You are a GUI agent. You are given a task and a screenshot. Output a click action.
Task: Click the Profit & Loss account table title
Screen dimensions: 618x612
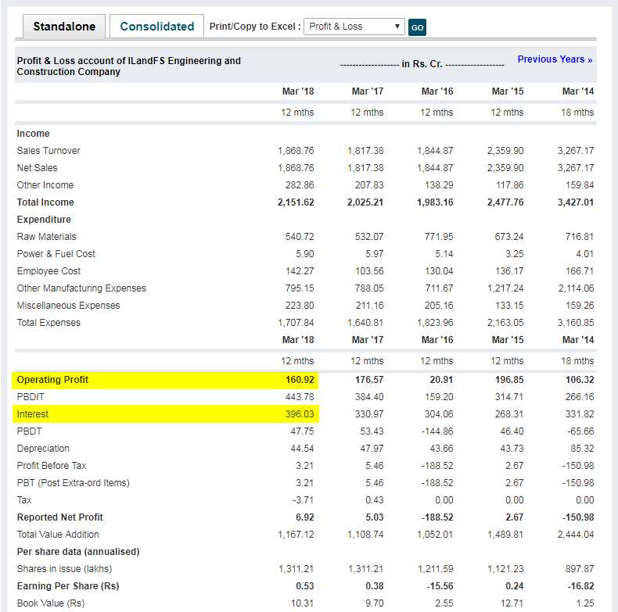128,66
